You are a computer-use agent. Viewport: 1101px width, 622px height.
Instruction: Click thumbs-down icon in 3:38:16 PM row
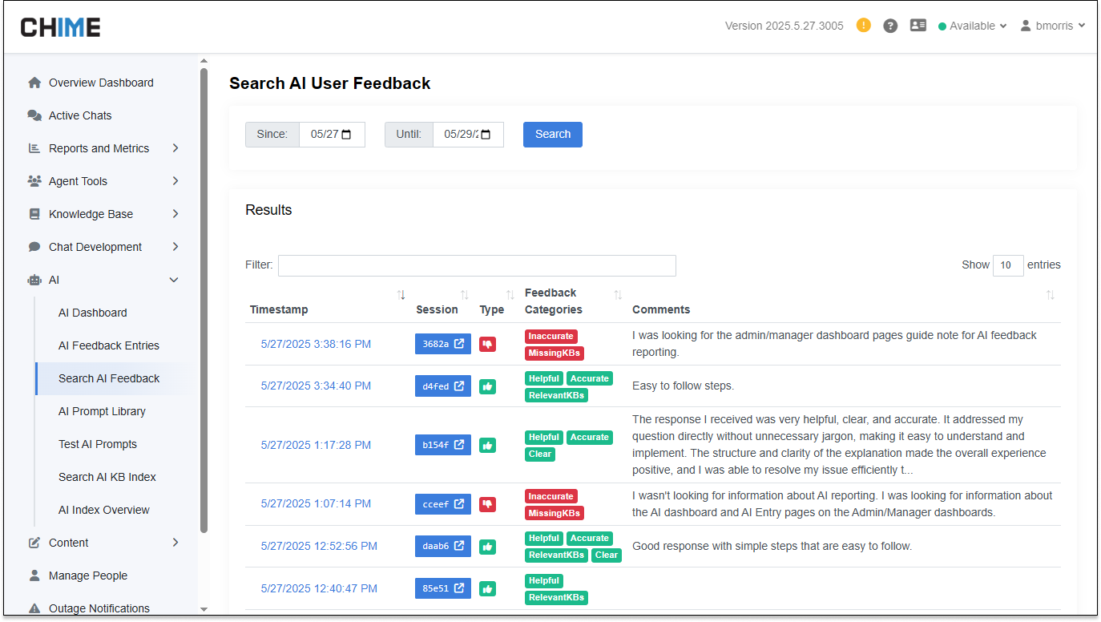tap(487, 344)
